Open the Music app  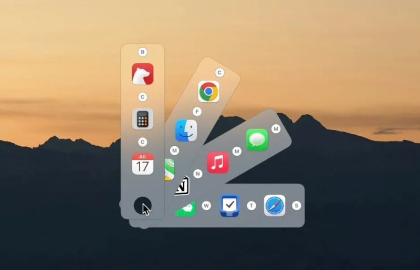[x=217, y=163]
